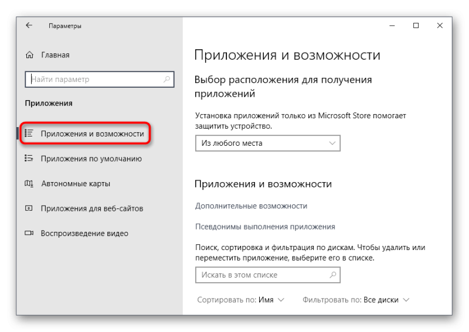Screen dimensions: 469x332
Task: Open the Из любого места dropdown
Action: point(268,143)
